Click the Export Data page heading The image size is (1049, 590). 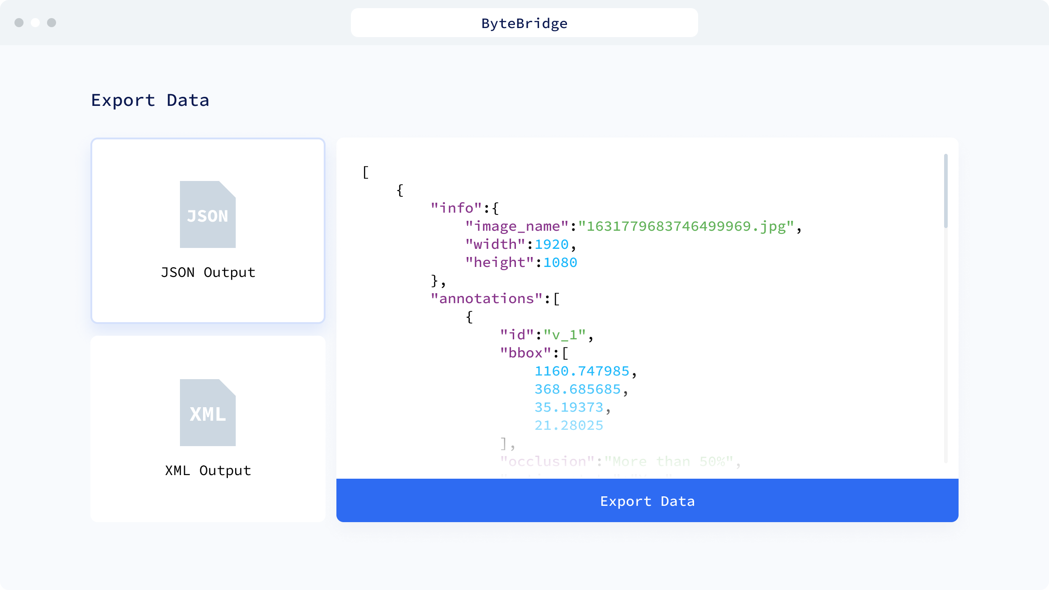[151, 100]
